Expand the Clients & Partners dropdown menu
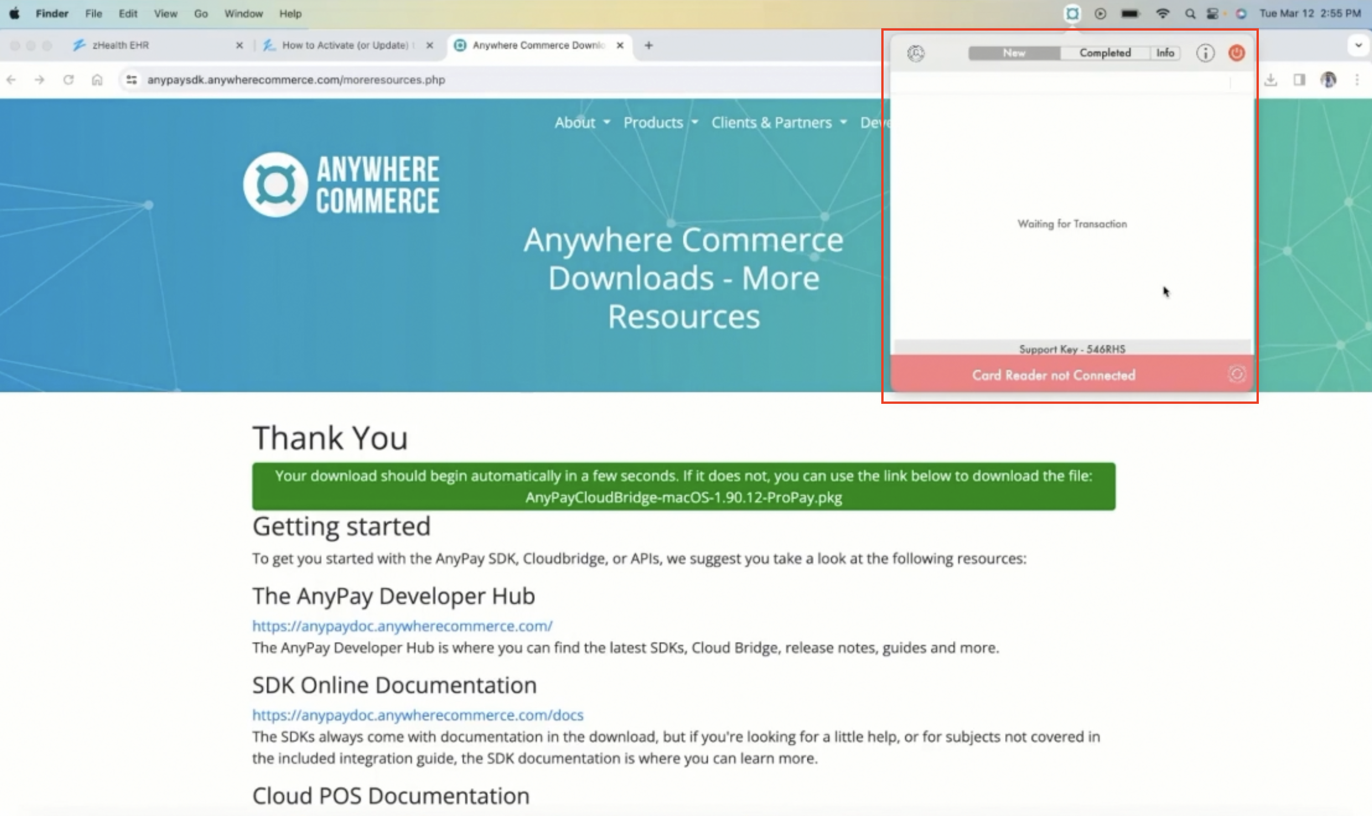 pyautogui.click(x=779, y=122)
